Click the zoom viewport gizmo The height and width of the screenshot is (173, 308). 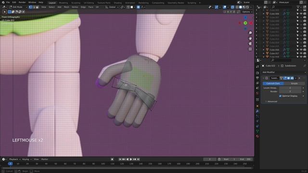pyautogui.click(x=250, y=33)
